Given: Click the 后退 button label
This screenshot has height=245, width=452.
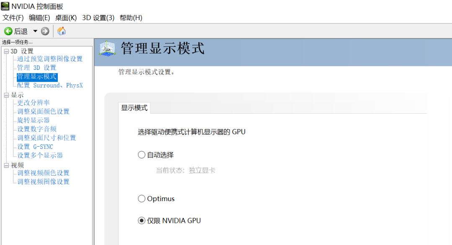Looking at the screenshot, I should coord(21,31).
